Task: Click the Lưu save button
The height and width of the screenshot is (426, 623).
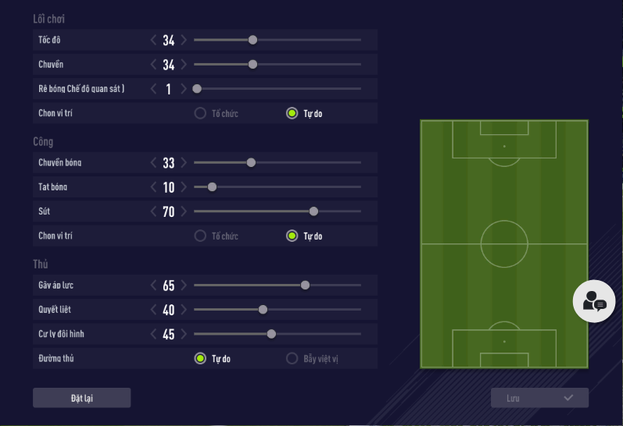Action: click(x=539, y=398)
